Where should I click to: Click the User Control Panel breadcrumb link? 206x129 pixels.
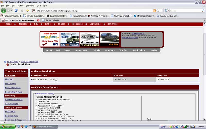pyautogui.click(x=30, y=62)
